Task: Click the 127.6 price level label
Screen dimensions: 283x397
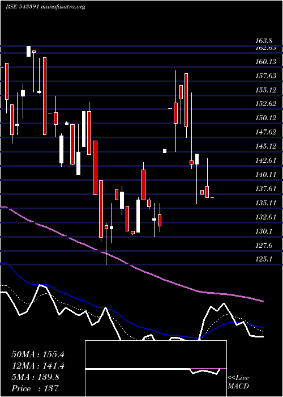Action: point(264,246)
